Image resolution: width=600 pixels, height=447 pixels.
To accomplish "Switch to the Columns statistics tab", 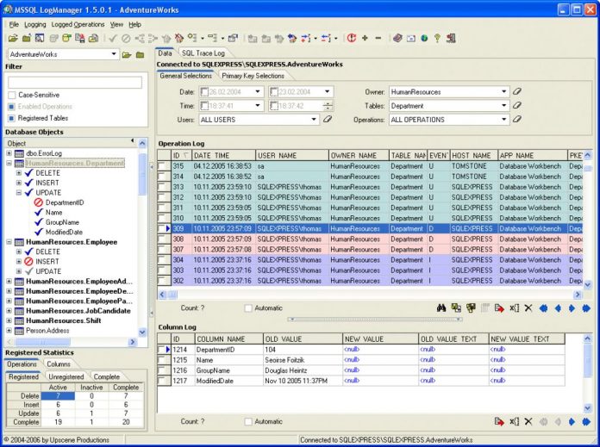I will (x=59, y=364).
